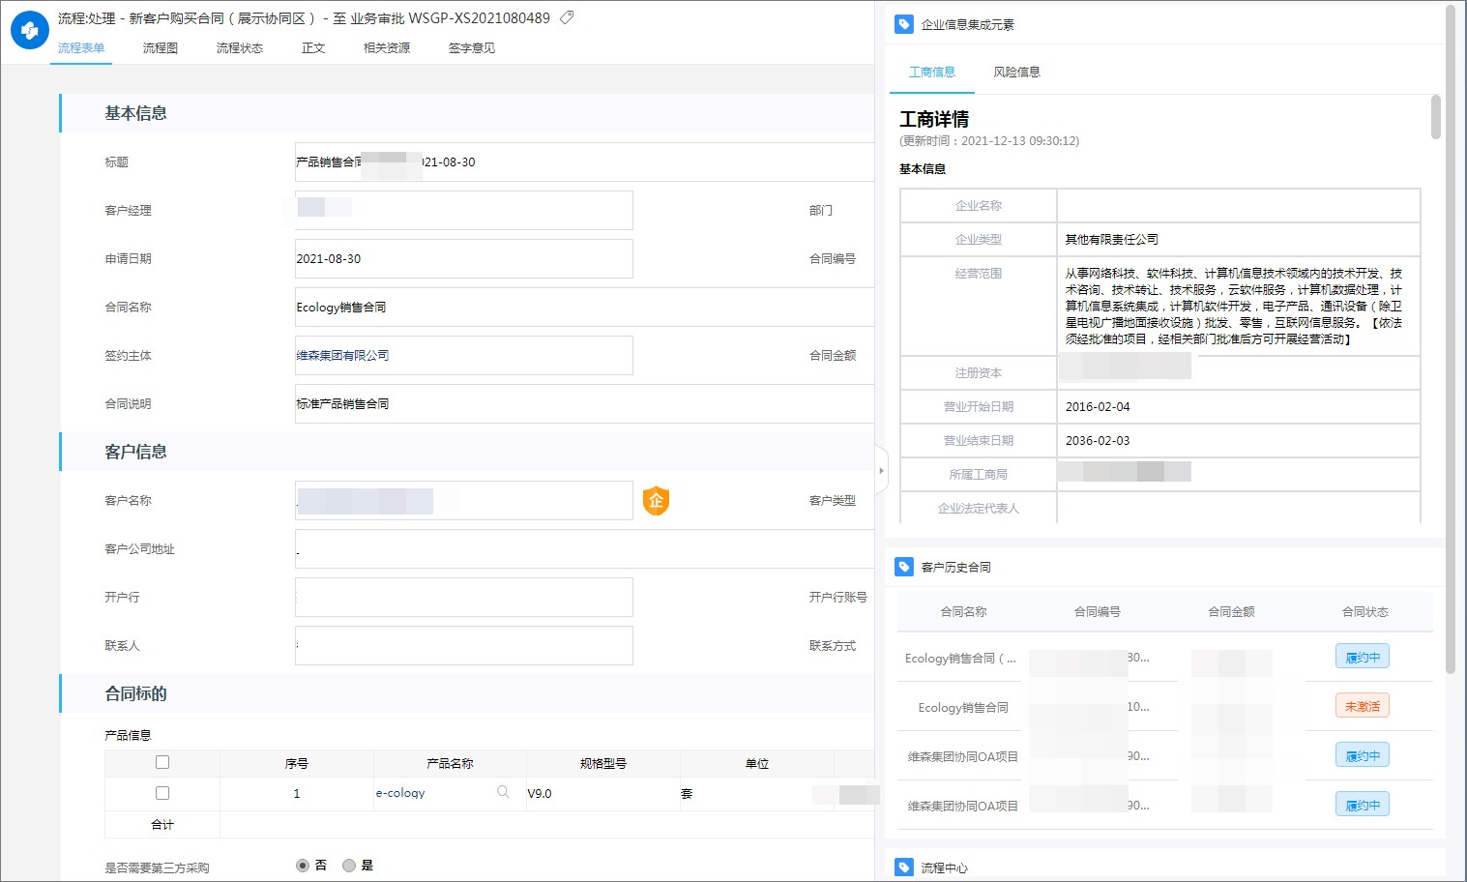Click the 规格型号 column header
Screen dimensions: 1467x882
(x=603, y=763)
